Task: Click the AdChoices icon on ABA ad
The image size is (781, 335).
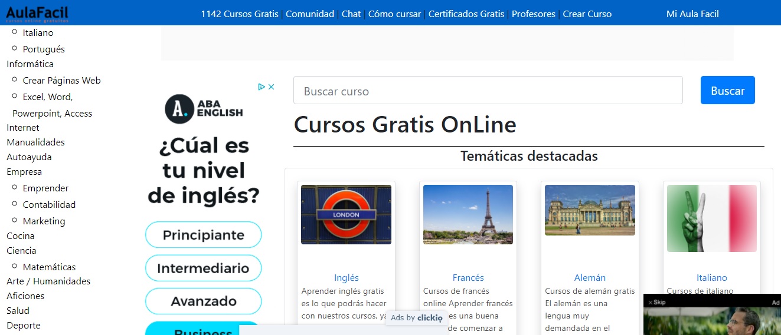Action: (x=262, y=87)
